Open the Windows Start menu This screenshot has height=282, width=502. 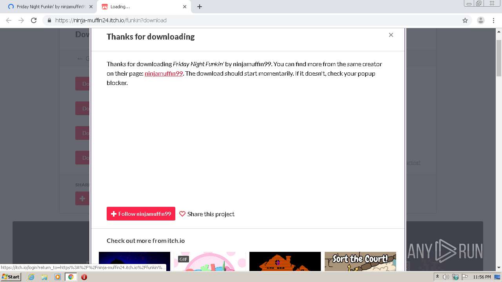[11, 277]
